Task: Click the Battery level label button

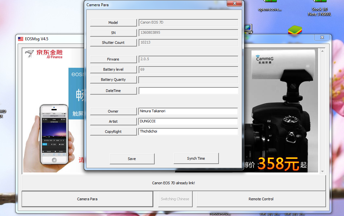Action: (x=113, y=69)
